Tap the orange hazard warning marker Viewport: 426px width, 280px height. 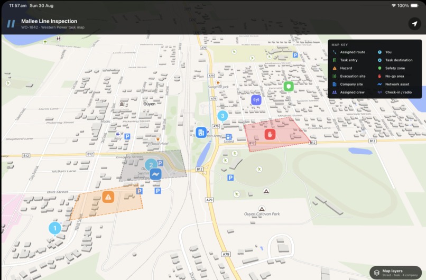[x=108, y=197]
